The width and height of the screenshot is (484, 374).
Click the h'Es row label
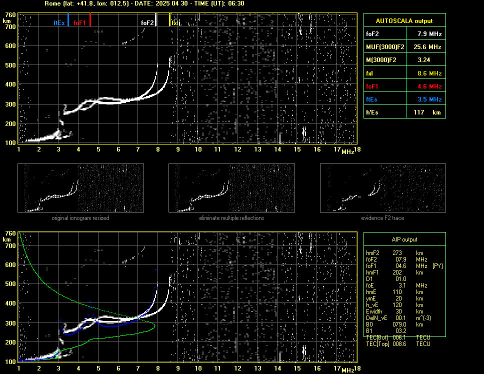coord(372,112)
